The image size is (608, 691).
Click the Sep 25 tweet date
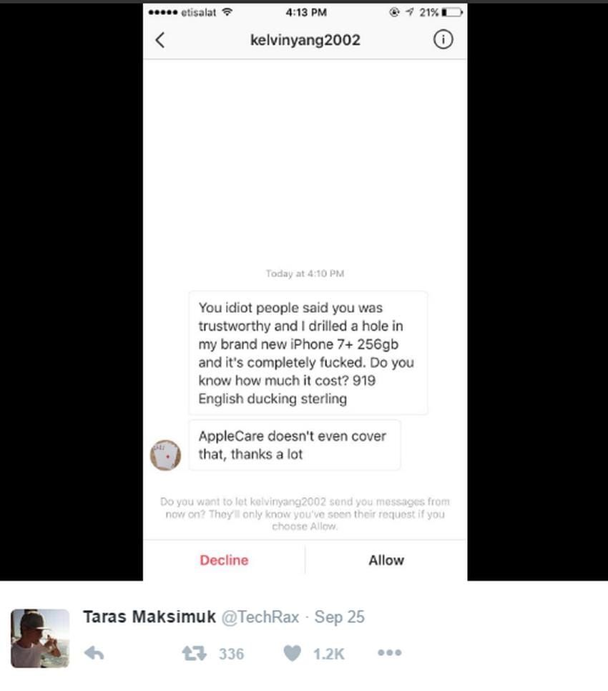340,617
